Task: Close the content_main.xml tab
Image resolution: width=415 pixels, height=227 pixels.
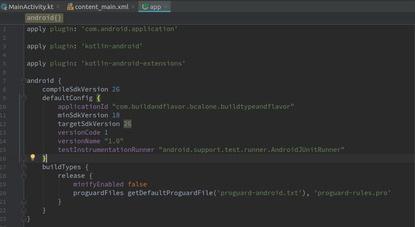Action: point(133,6)
